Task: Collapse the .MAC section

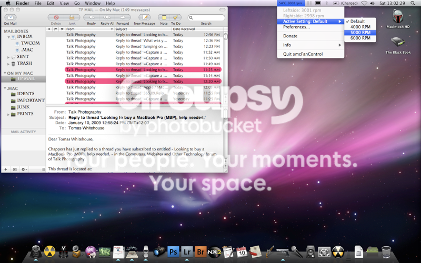Action: click(x=5, y=88)
